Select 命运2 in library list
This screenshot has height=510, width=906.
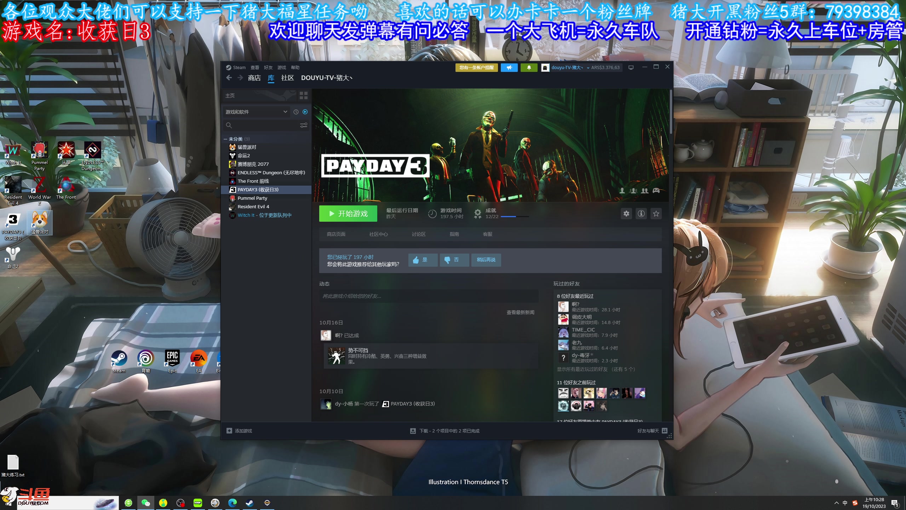[x=266, y=156]
